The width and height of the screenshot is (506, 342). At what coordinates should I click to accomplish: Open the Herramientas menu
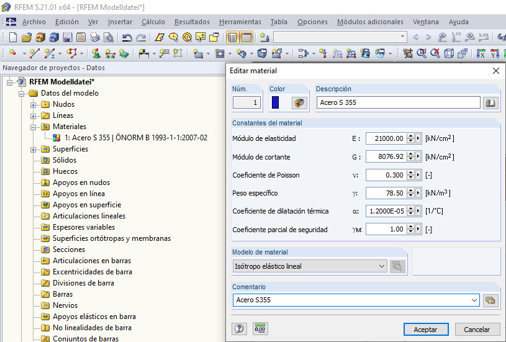(x=240, y=22)
